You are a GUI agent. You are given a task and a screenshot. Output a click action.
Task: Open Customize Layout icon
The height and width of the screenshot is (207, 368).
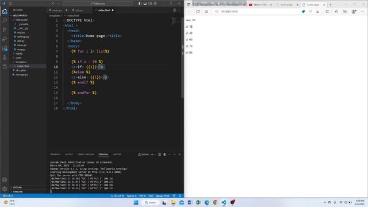point(155,3)
